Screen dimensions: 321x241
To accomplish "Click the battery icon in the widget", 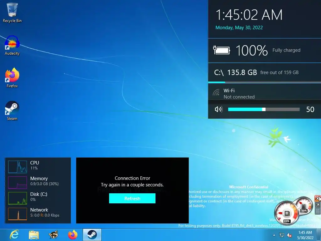I will (222, 50).
